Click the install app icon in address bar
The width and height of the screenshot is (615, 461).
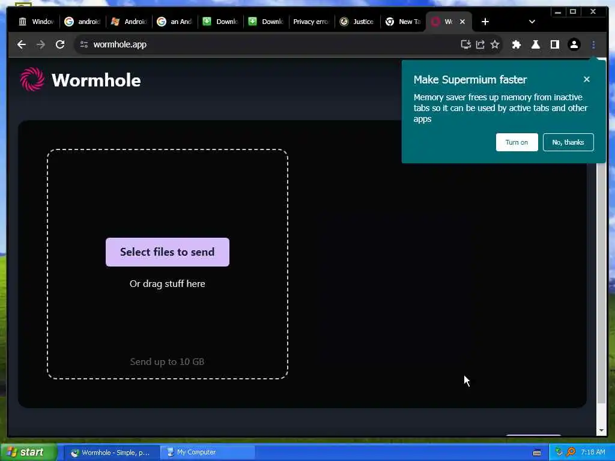465,44
